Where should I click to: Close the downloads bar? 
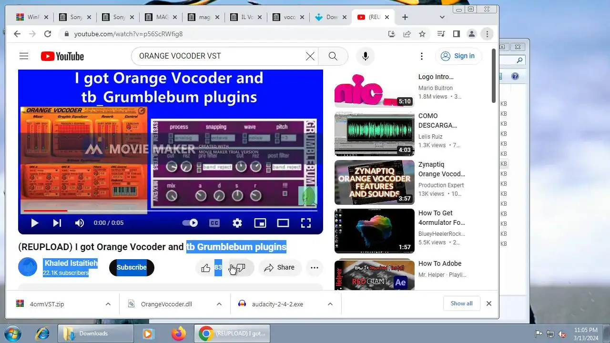(488, 303)
